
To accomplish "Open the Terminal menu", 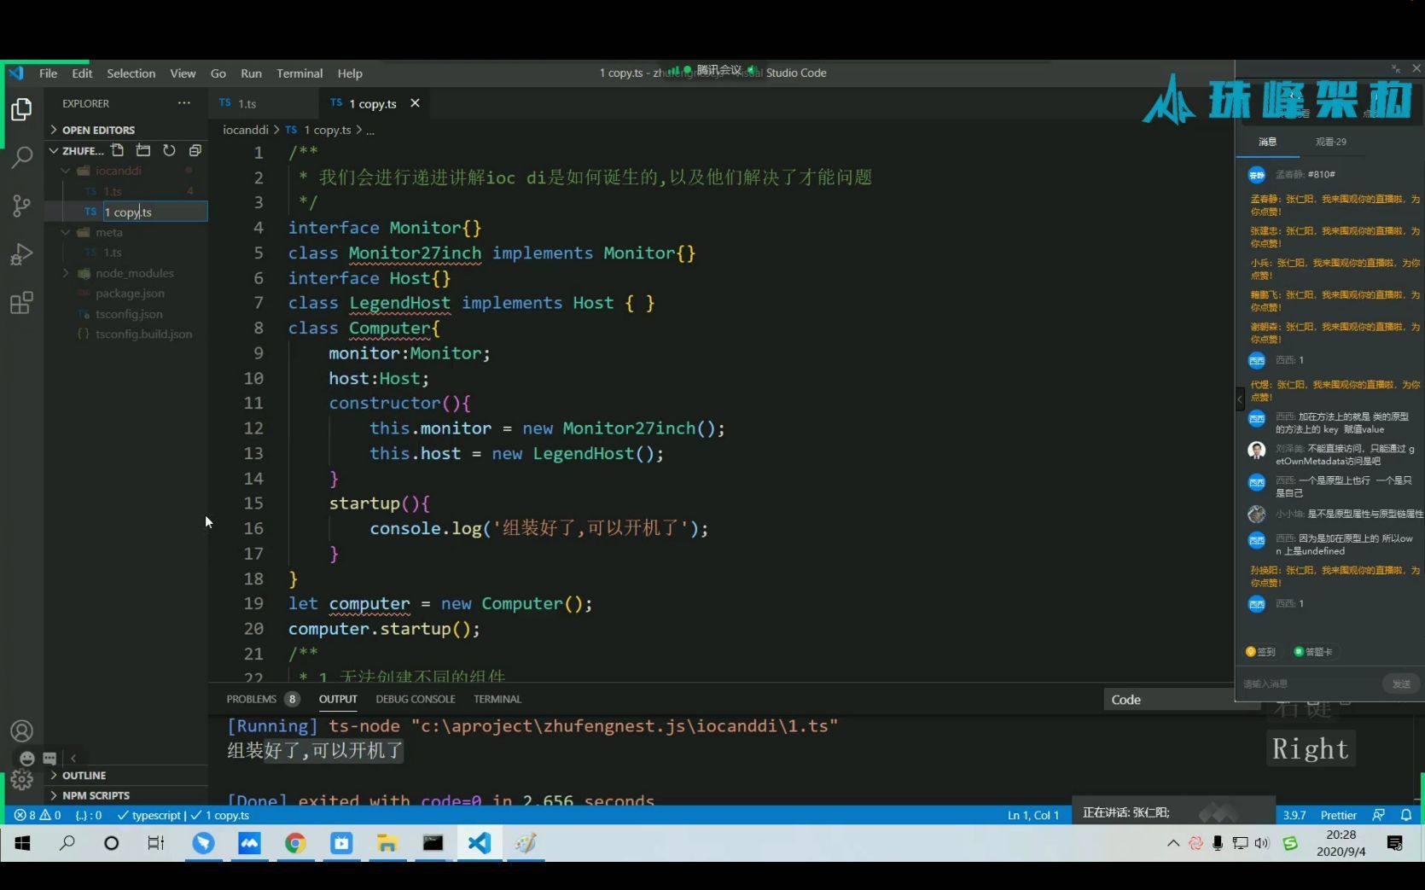I will 300,73.
